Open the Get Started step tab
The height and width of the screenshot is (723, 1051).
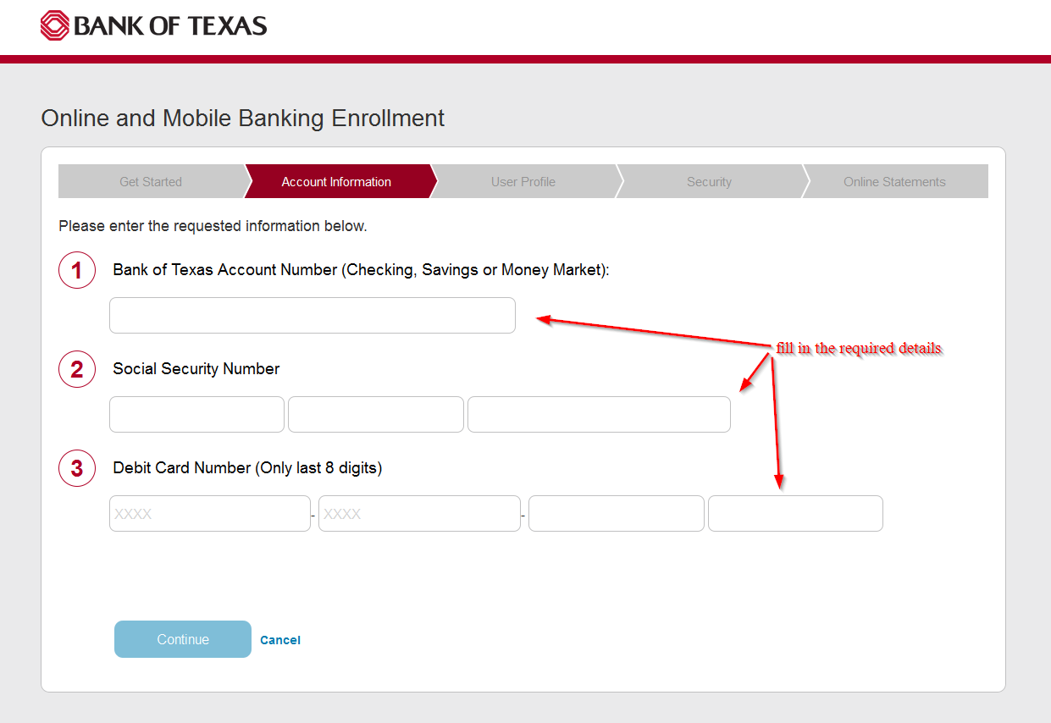[x=151, y=181]
